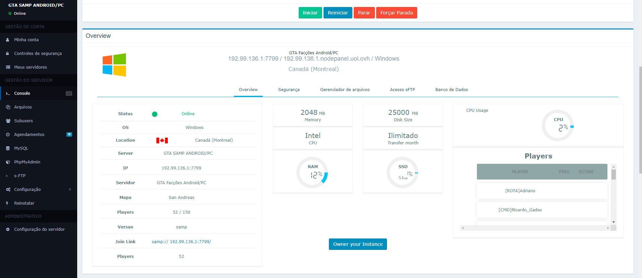Open the Subusers page
This screenshot has height=278, width=642.
pyautogui.click(x=39, y=121)
